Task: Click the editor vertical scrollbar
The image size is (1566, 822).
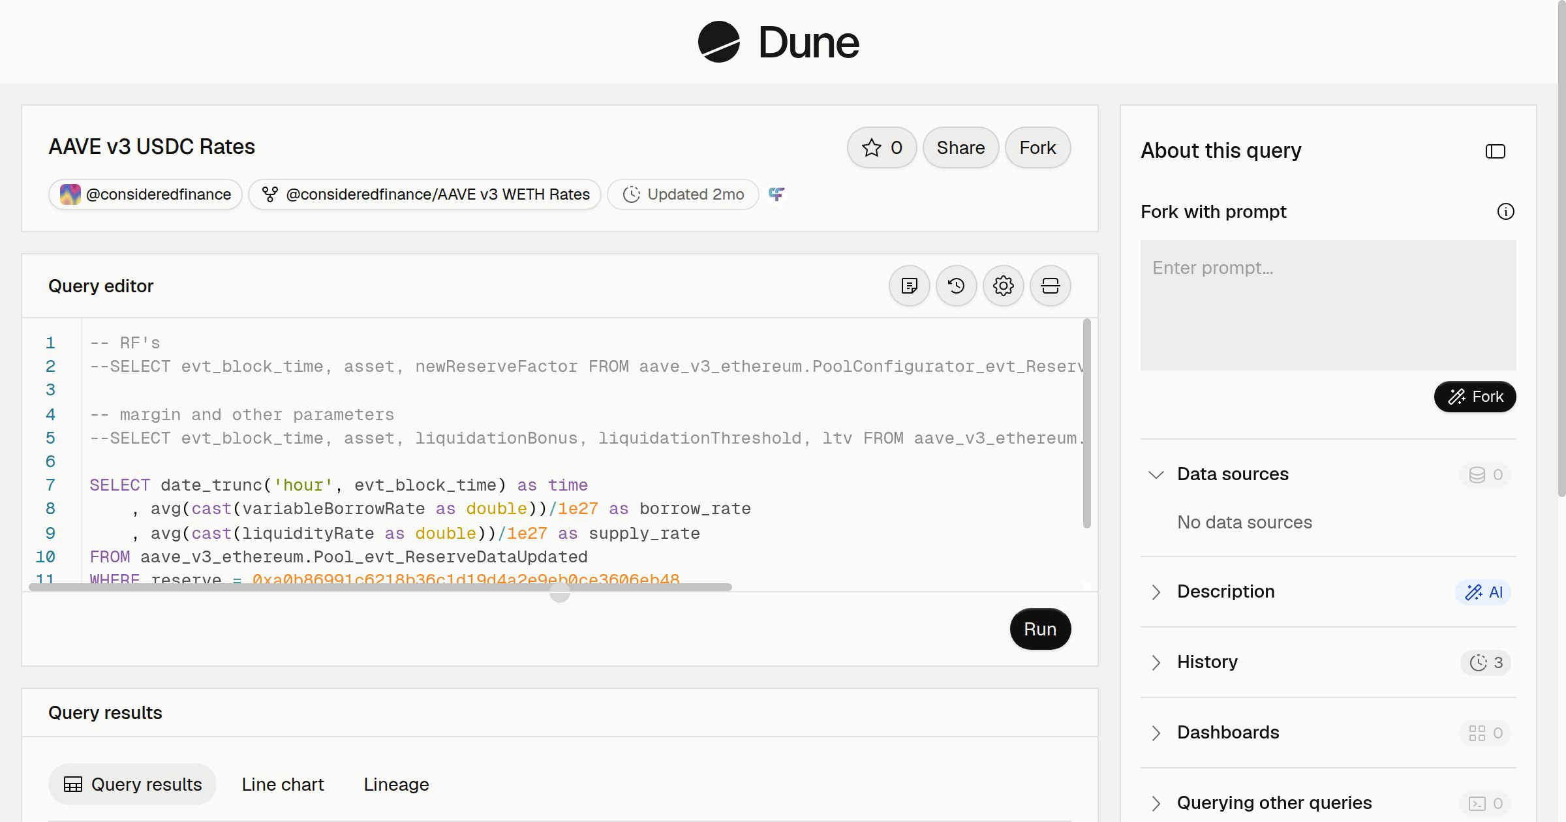Action: tap(1086, 423)
